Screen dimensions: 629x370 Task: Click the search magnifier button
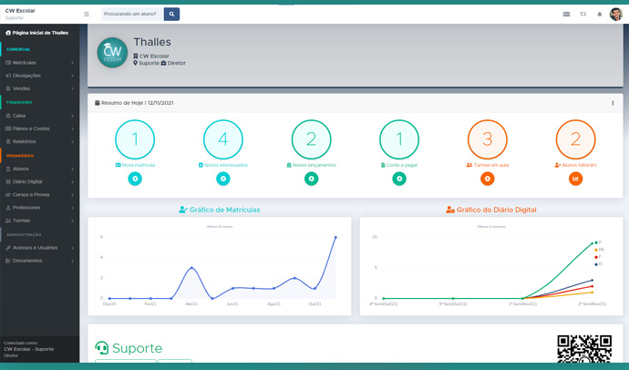tap(171, 15)
